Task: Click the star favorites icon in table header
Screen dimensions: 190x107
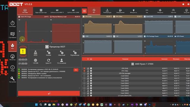Action: (88, 59)
